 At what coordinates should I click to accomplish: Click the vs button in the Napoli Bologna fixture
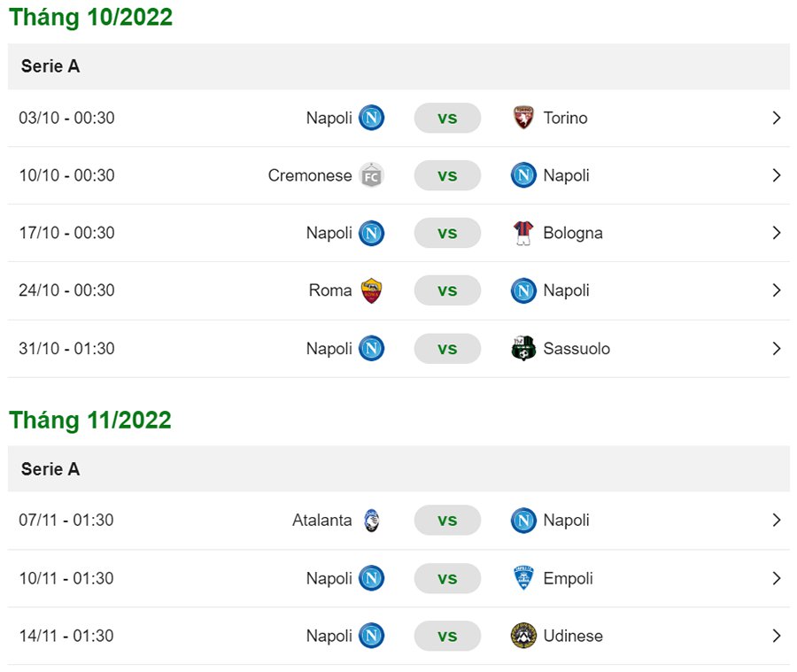[447, 233]
